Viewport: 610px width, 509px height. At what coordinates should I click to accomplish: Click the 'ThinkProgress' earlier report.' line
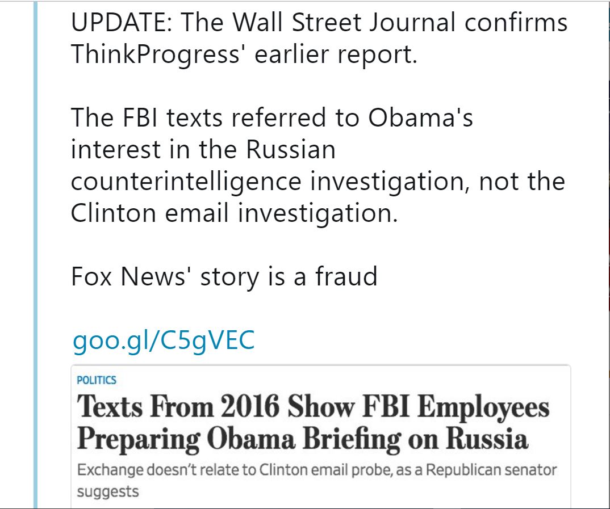tap(244, 54)
